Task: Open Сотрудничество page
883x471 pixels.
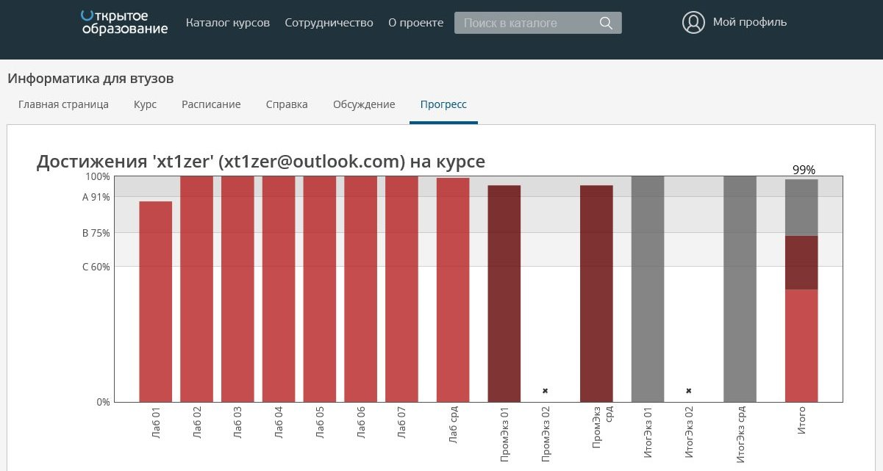Action: tap(329, 23)
